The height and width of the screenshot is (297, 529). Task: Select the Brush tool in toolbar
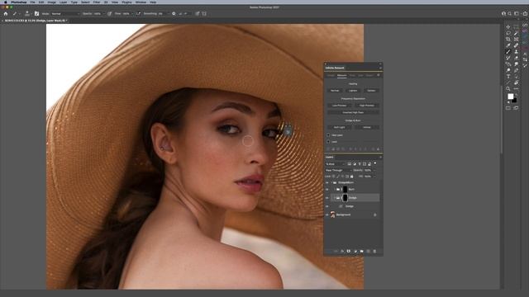508,51
